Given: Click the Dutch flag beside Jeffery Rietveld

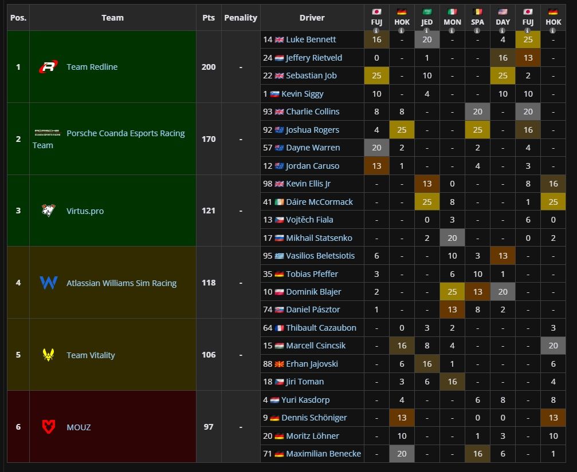Looking at the screenshot, I should pyautogui.click(x=279, y=58).
